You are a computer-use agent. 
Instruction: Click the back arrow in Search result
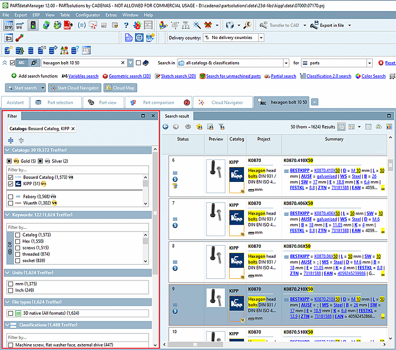pyautogui.click(x=166, y=127)
